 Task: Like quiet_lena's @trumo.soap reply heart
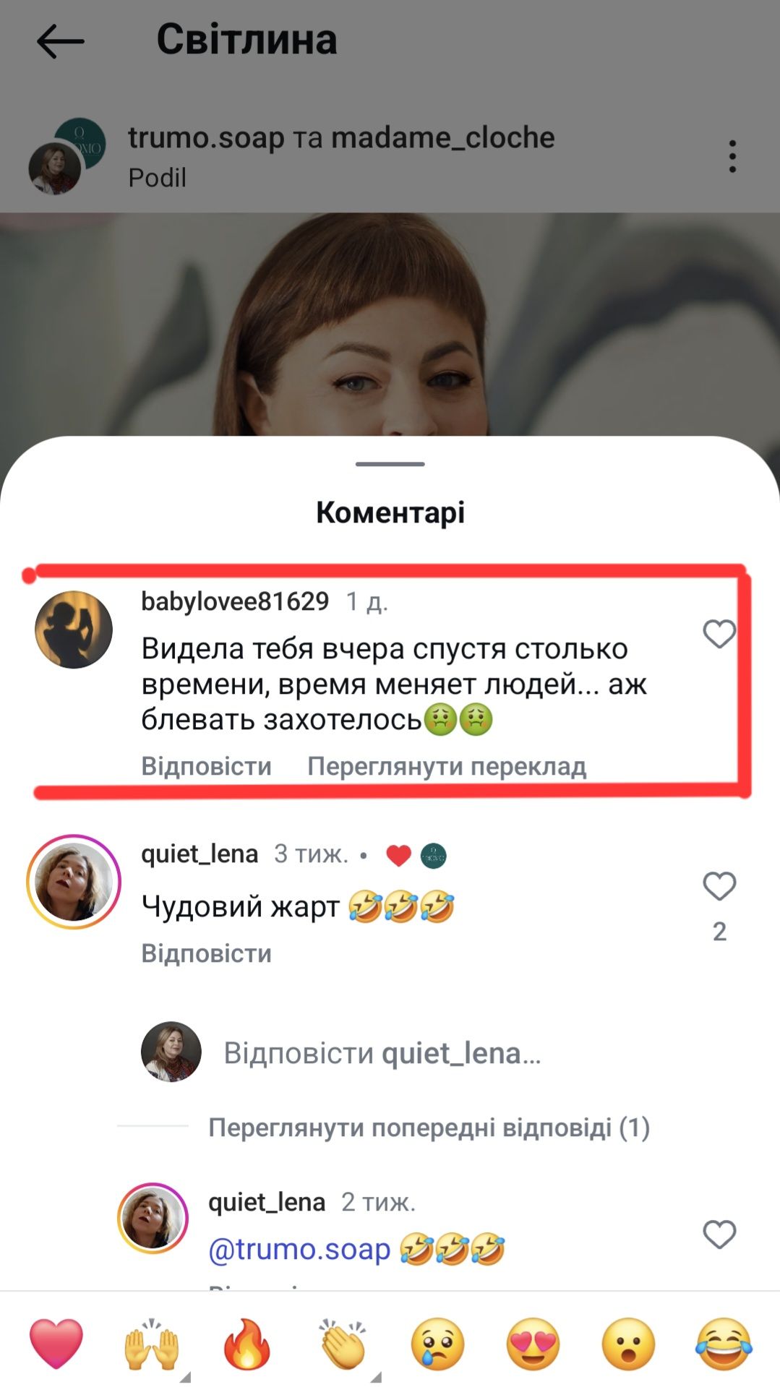[x=719, y=1234]
